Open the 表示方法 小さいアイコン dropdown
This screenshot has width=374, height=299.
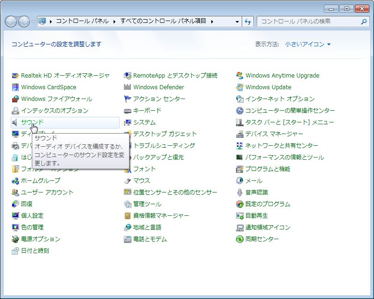(x=308, y=44)
